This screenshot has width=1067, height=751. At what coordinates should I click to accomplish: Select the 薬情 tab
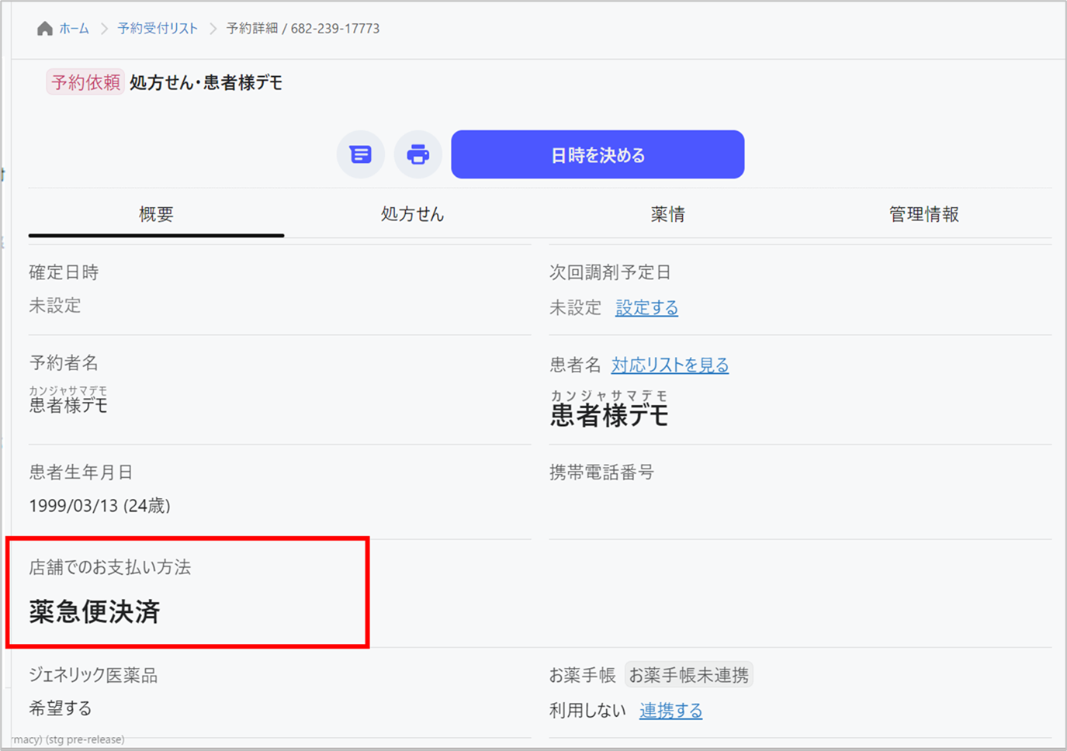[667, 214]
